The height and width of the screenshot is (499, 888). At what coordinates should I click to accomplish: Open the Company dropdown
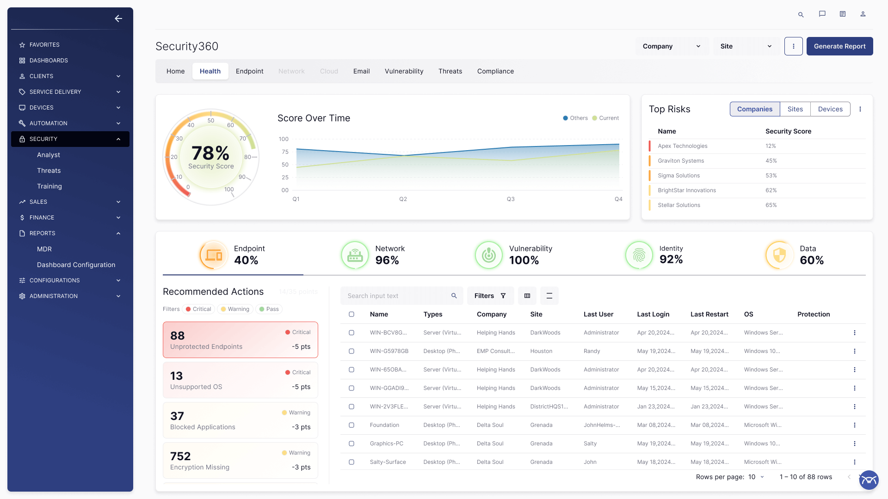[x=672, y=46]
